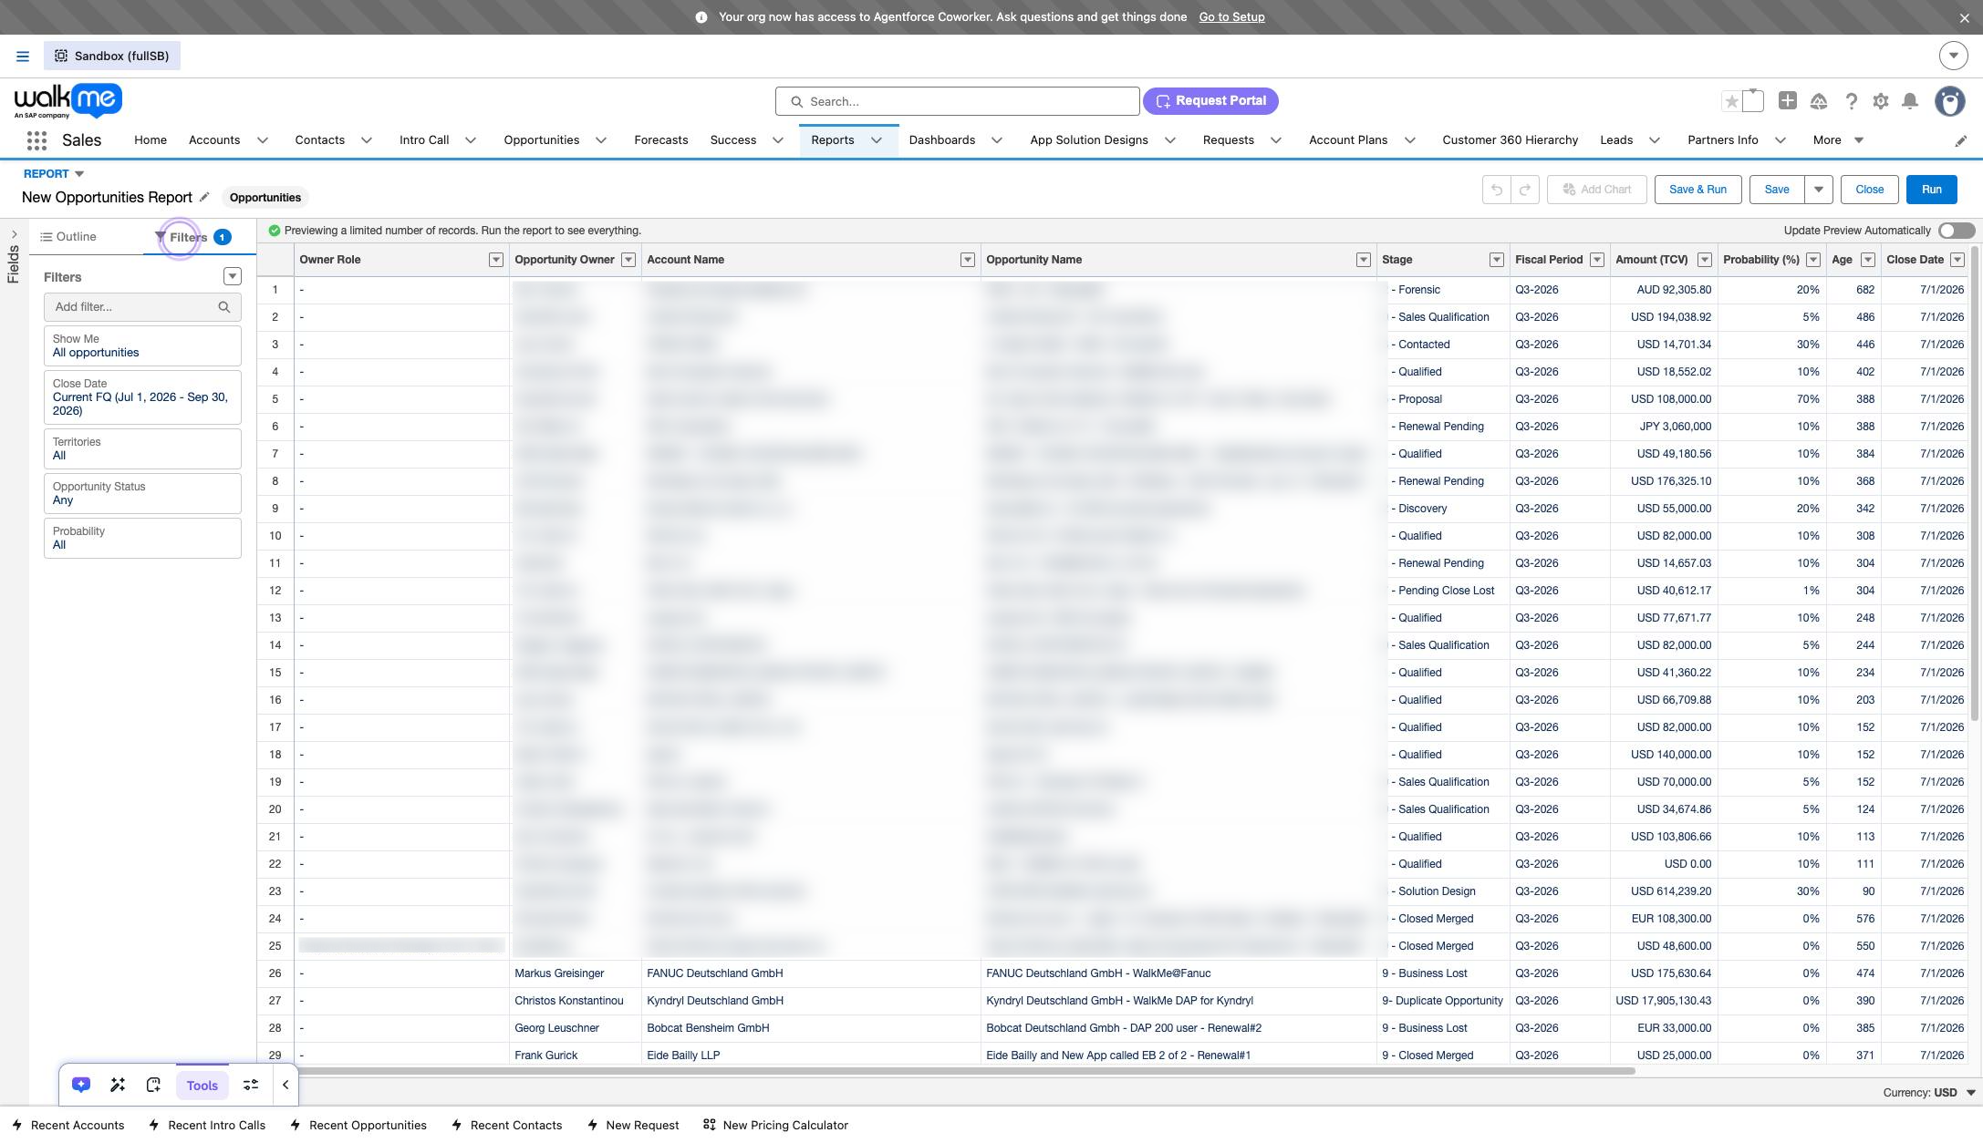Open the Opportunity Name column menu
The image size is (1983, 1143).
(1364, 260)
